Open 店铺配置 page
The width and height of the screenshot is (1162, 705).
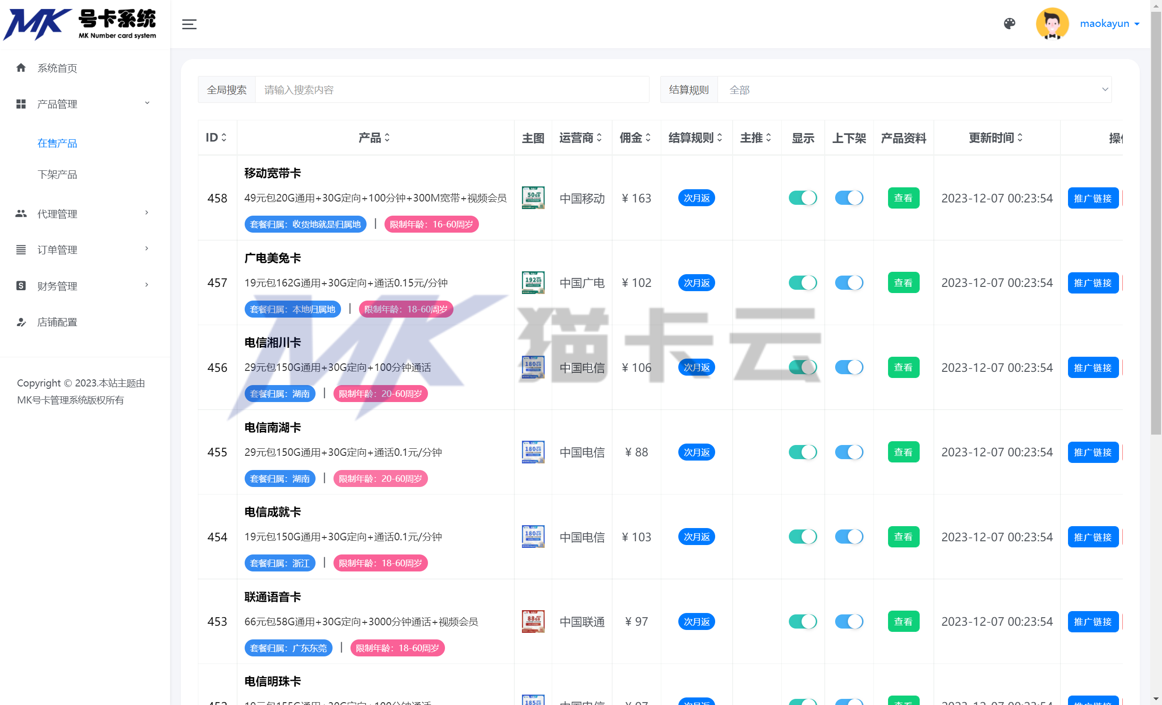click(57, 322)
